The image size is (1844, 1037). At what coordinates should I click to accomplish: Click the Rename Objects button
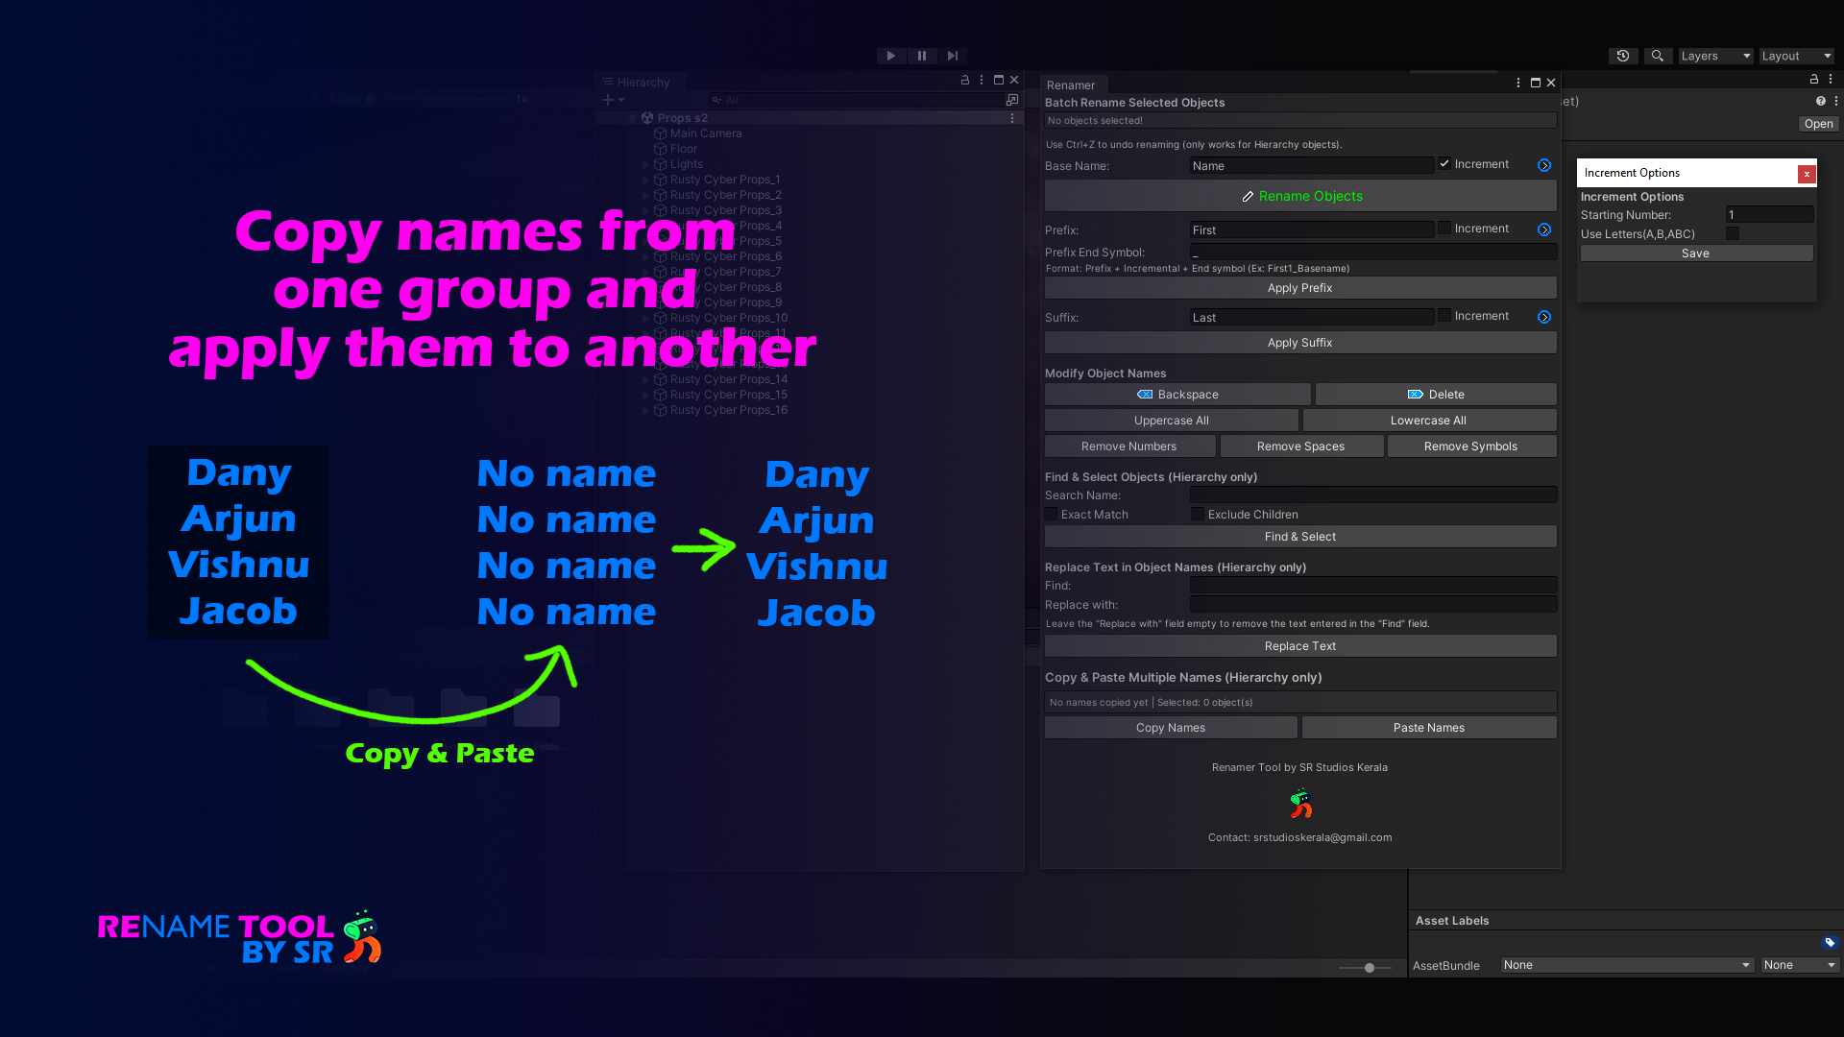[x=1300, y=196]
